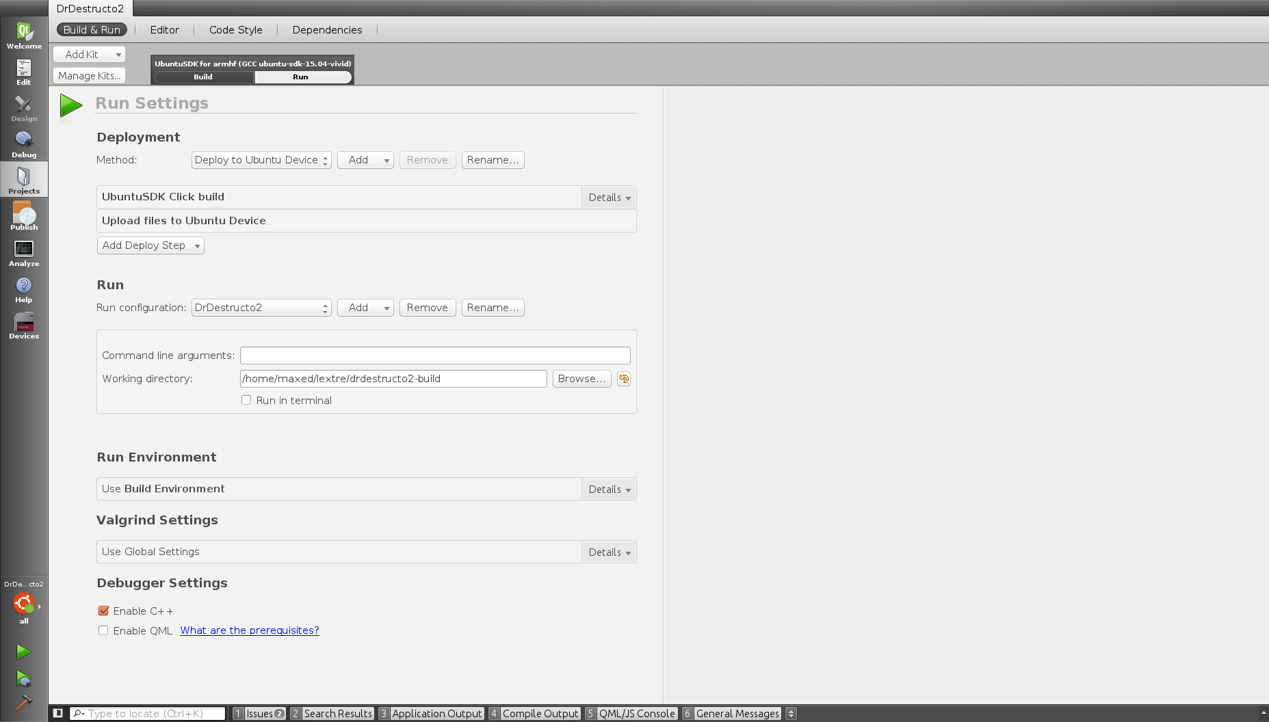
Task: Open the Add Deploy Step dropdown
Action: 151,245
